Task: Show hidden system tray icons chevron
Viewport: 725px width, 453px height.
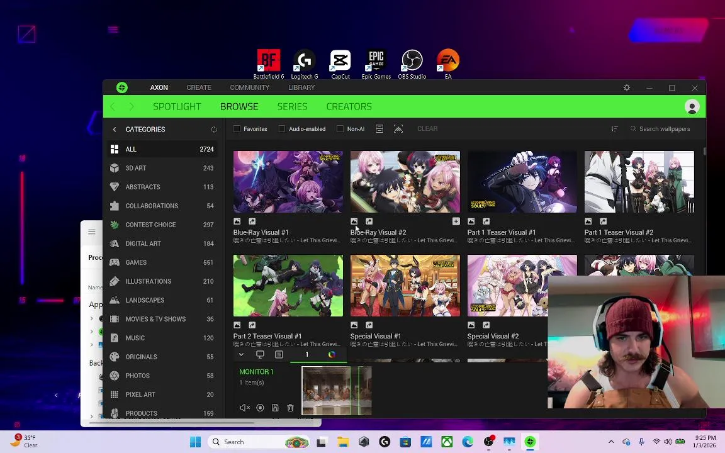Action: [611, 442]
